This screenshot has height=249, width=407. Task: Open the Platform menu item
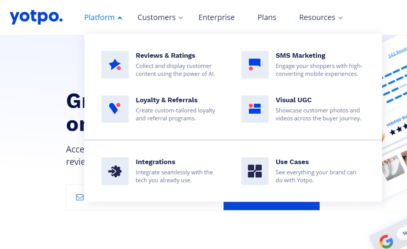99,17
